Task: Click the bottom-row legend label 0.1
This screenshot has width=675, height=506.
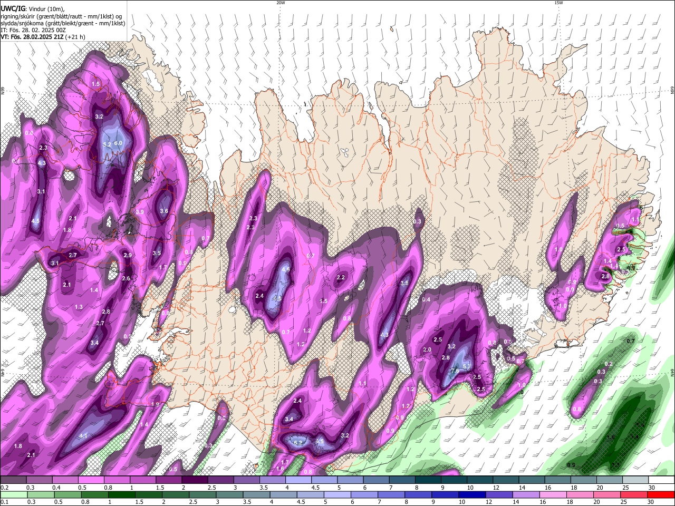Action: 5,502
